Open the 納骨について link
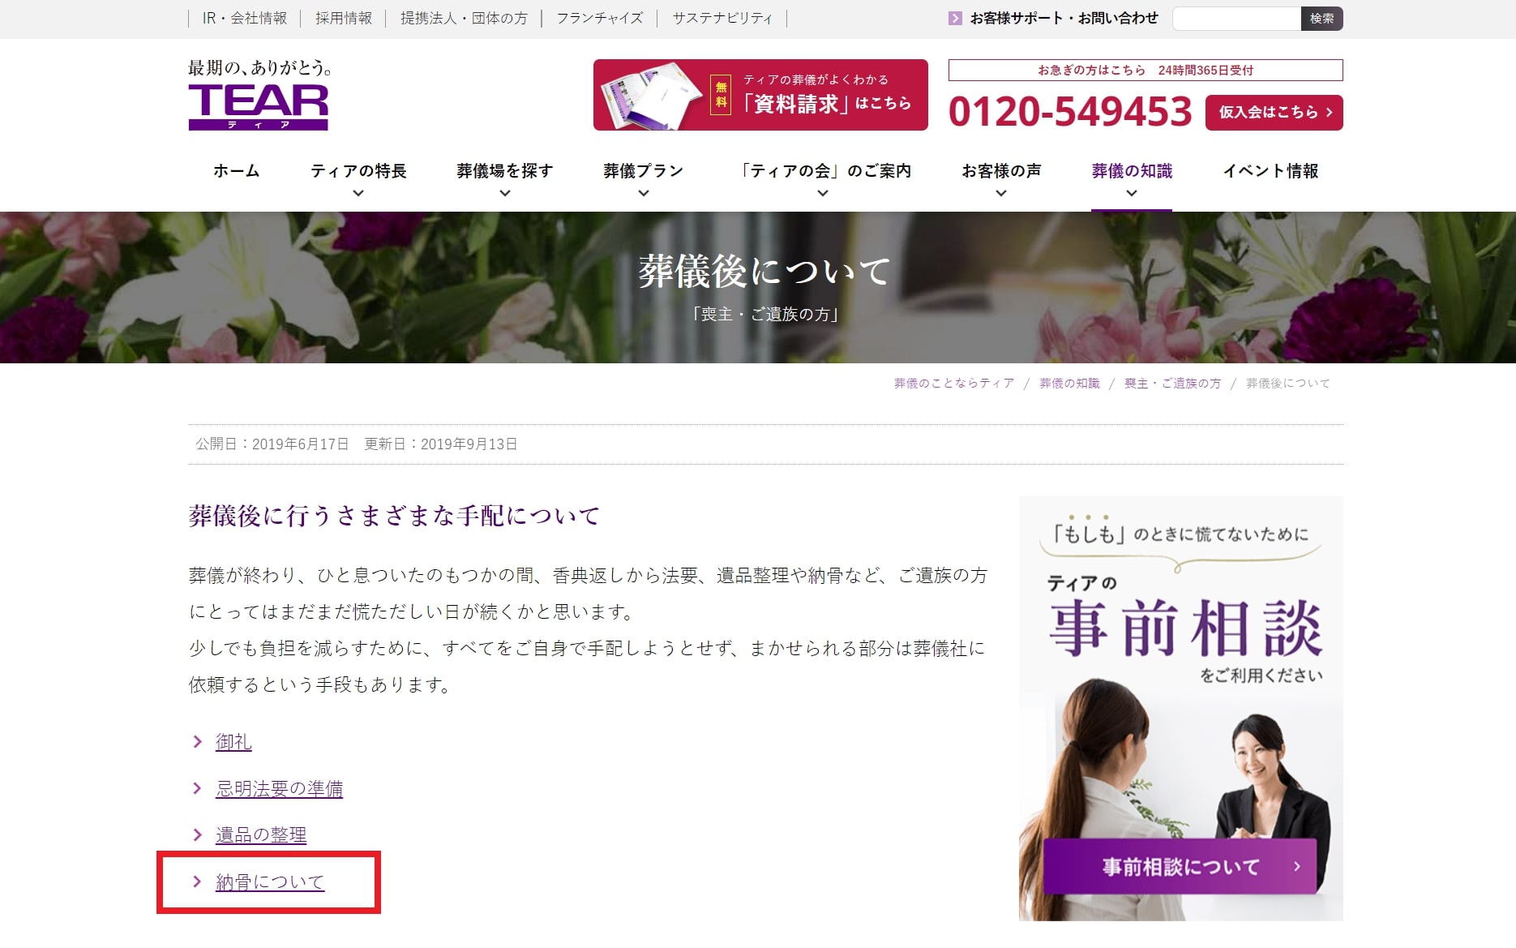1516x948 pixels. [x=270, y=882]
